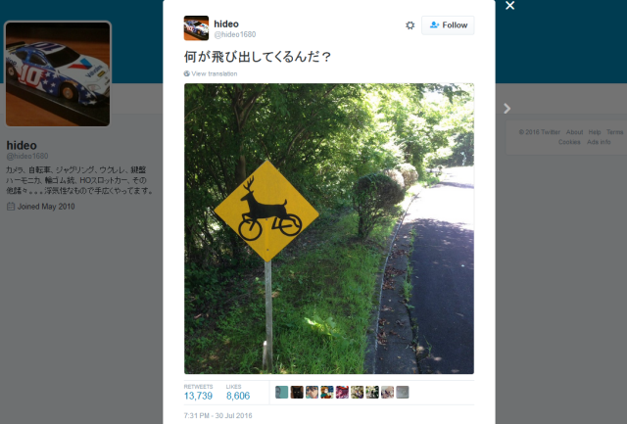View the 8,606 likes list
The width and height of the screenshot is (627, 424).
[x=238, y=392]
